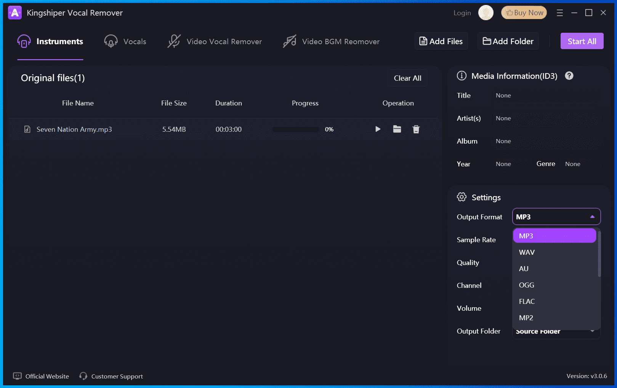
Task: Open the hamburger menu icon
Action: coord(559,13)
